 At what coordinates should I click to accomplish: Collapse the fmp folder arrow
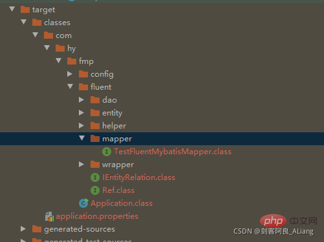pyautogui.click(x=59, y=61)
